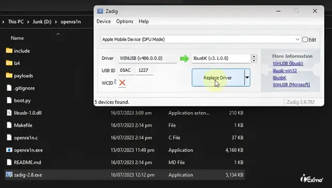Click the Replace Driver button
This screenshot has width=332, height=188.
click(218, 77)
